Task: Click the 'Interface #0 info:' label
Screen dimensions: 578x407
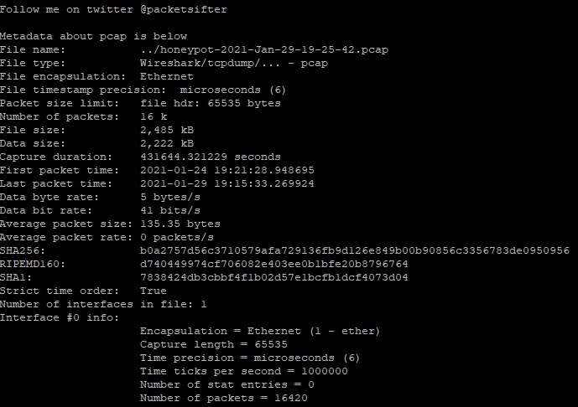Action: (60, 317)
